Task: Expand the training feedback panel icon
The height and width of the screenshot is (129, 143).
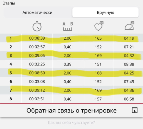Action: coord(135,110)
